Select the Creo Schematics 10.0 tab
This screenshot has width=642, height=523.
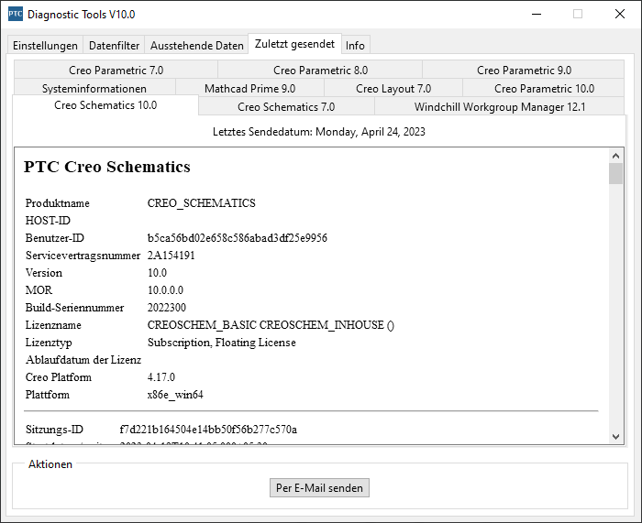point(105,105)
